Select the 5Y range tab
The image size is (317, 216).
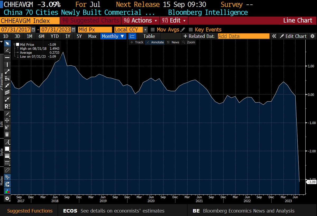pos(79,36)
